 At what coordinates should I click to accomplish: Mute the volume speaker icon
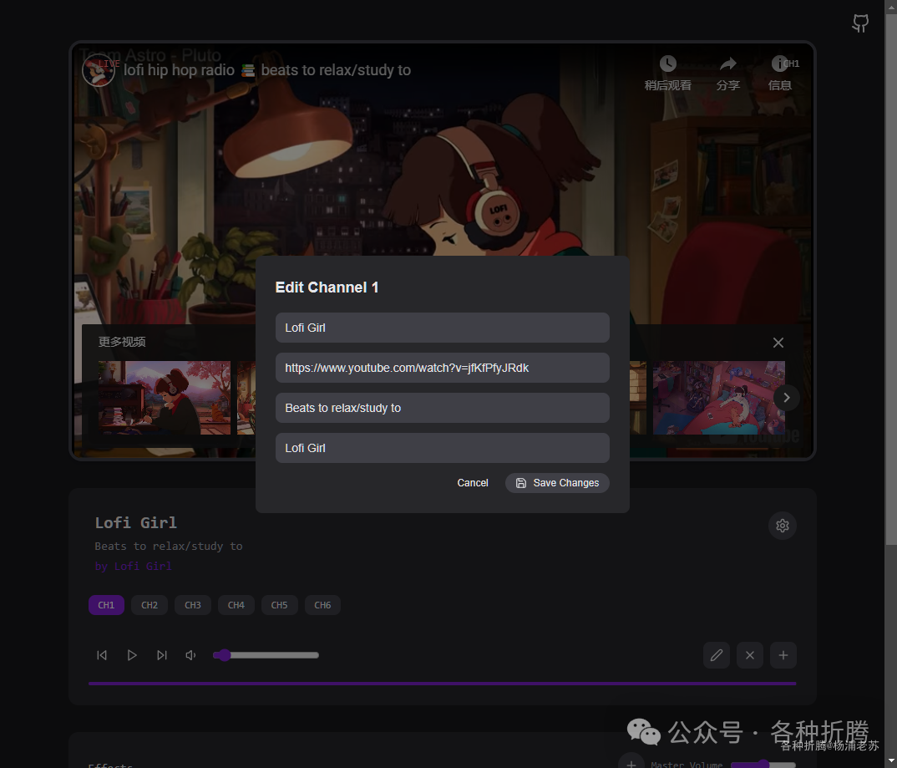[x=191, y=654]
